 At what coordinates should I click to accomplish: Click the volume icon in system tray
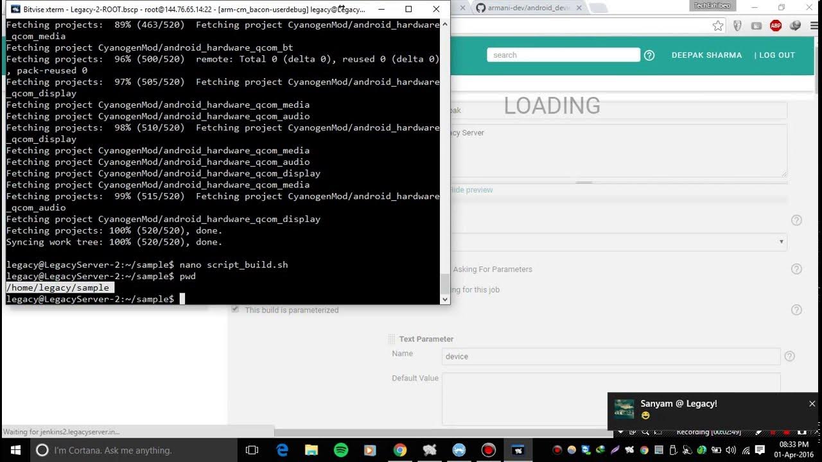(731, 450)
